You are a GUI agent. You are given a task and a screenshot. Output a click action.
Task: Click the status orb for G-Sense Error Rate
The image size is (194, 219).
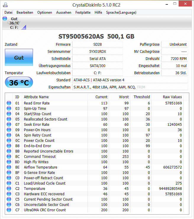9,172
